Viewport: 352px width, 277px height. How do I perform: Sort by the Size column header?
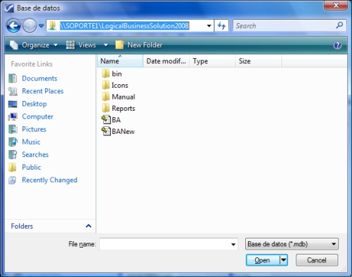(x=258, y=61)
